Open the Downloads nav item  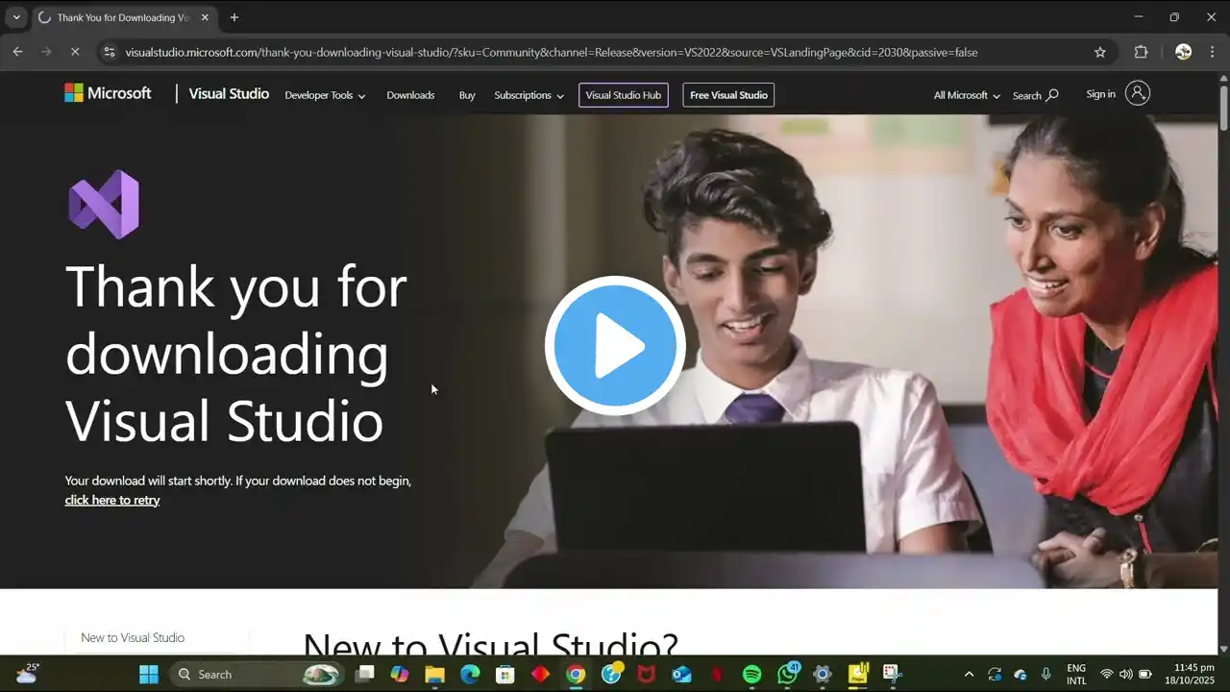[410, 95]
